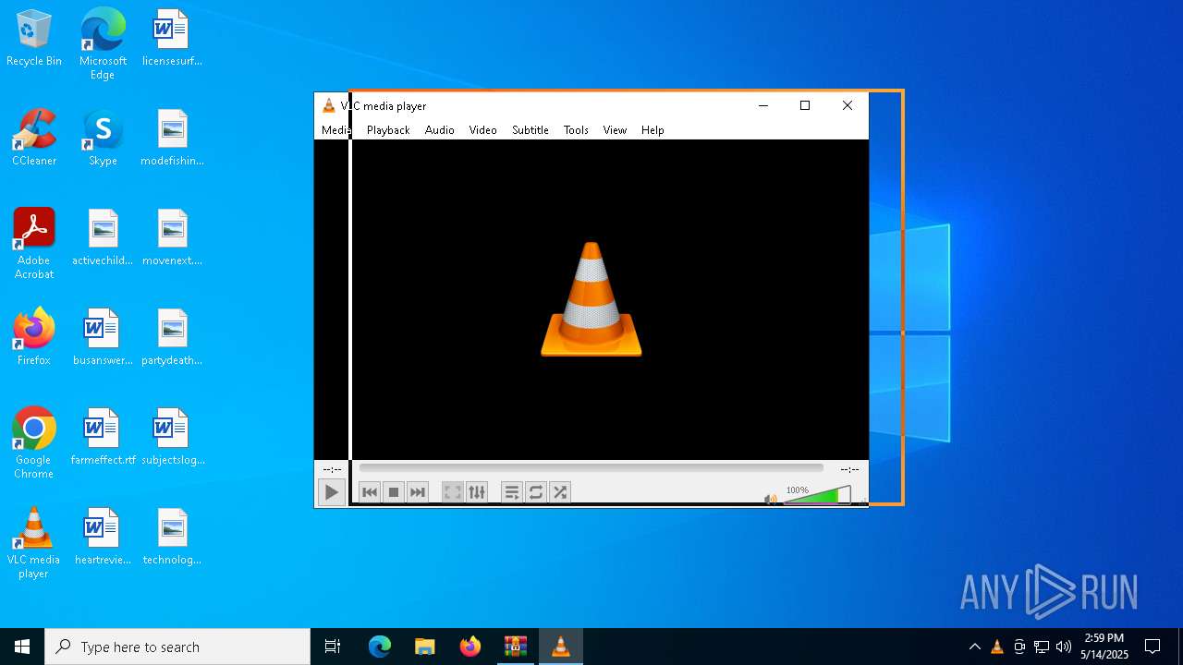Click the Play button in VLC

point(331,492)
